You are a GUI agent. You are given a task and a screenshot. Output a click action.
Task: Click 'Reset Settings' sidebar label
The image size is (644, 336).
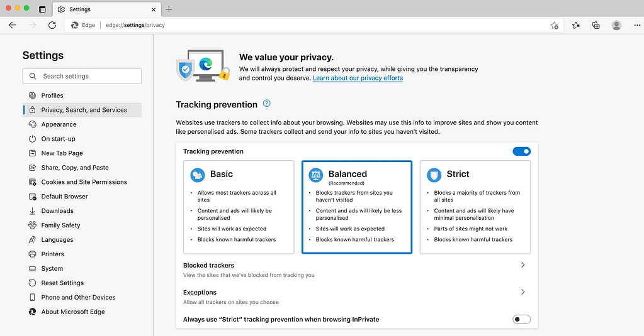point(62,283)
